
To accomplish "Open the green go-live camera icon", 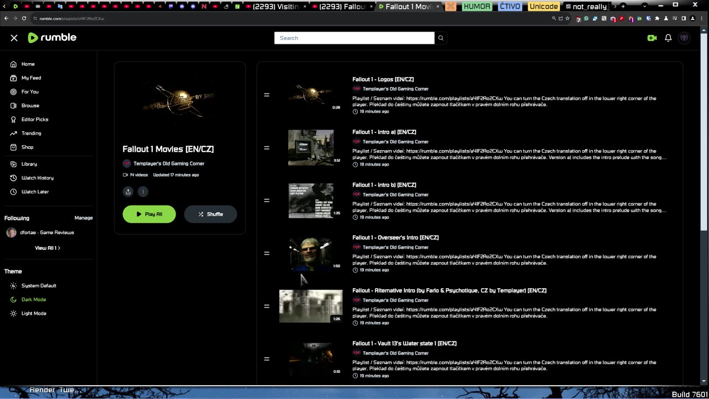I will pos(652,38).
